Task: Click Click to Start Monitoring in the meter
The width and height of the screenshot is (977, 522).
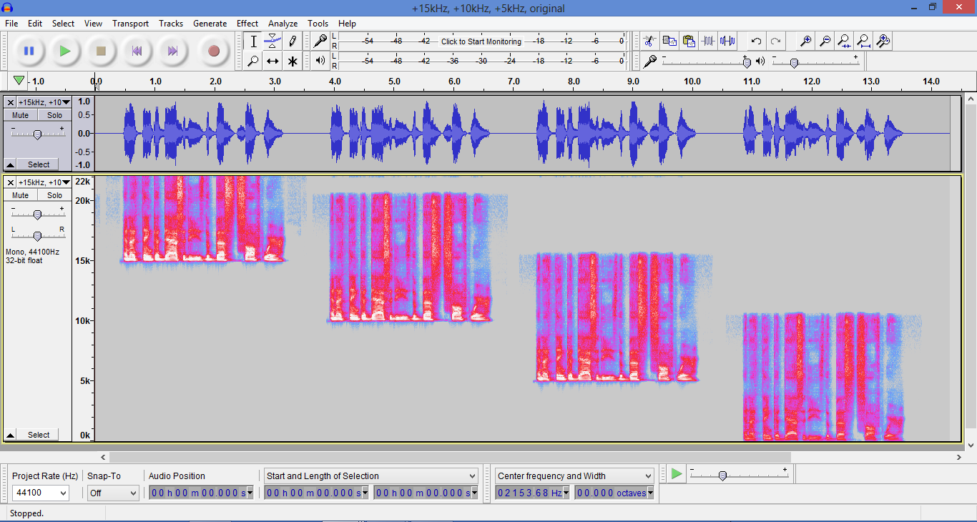Action: 481,41
